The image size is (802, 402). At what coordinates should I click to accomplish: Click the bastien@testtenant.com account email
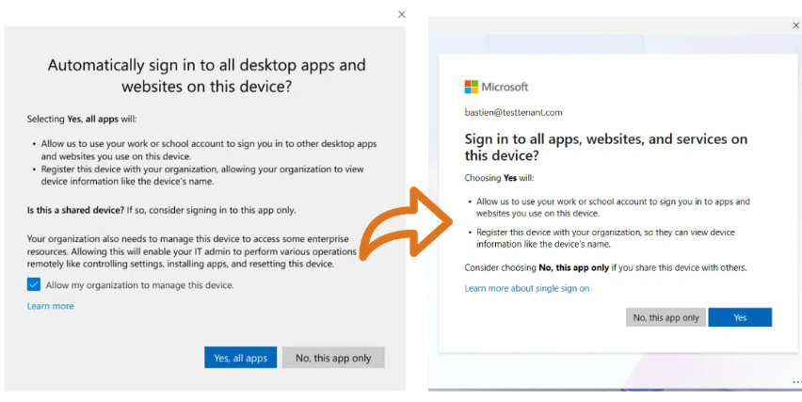513,112
